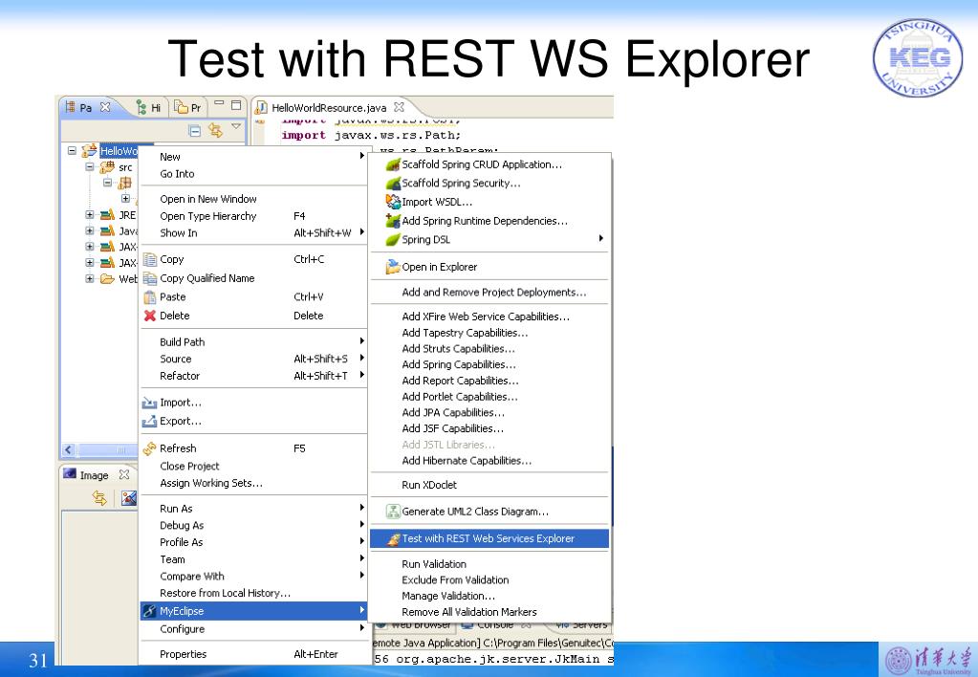Click the Import icon in context menu
This screenshot has width=978, height=677.
pyautogui.click(x=150, y=404)
